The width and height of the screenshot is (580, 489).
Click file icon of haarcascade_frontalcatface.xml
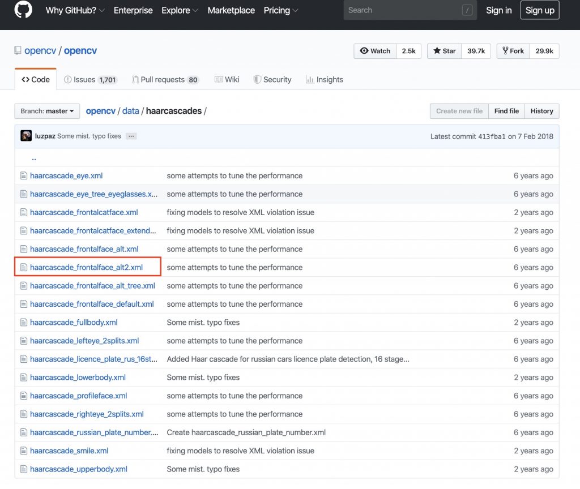[x=24, y=212]
